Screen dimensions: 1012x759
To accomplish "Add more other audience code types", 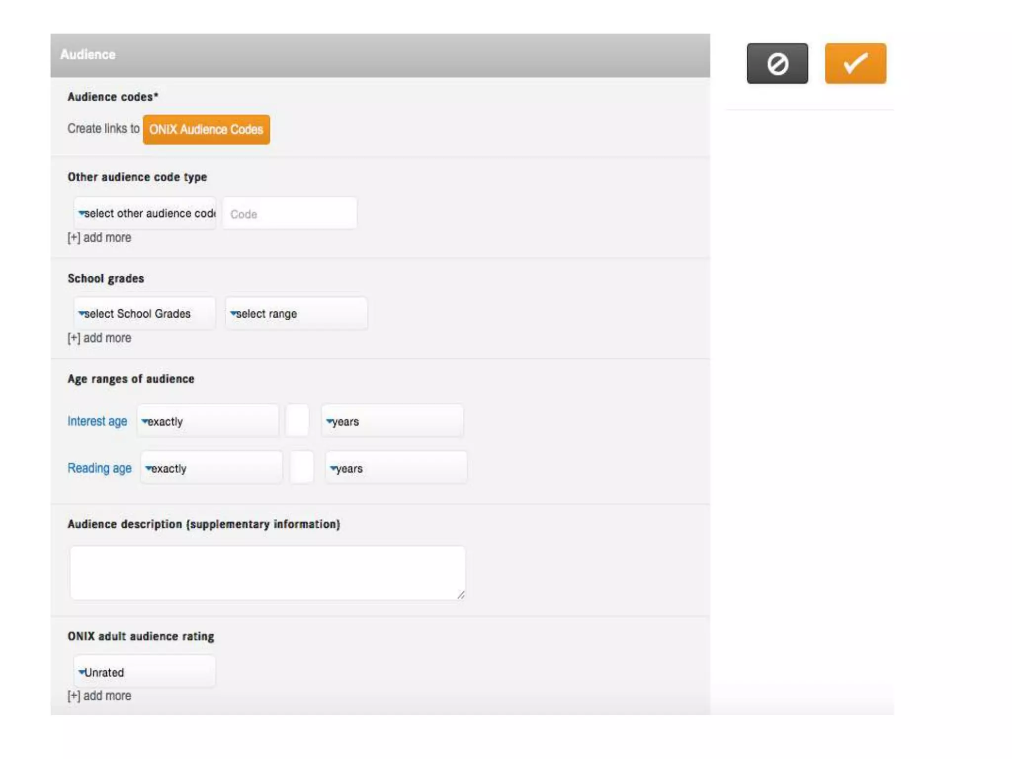I will [99, 238].
